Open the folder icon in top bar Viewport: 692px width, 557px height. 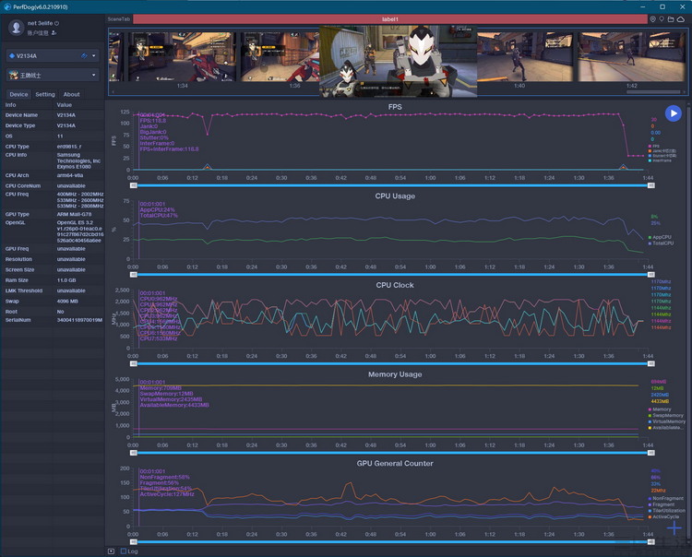click(x=671, y=19)
